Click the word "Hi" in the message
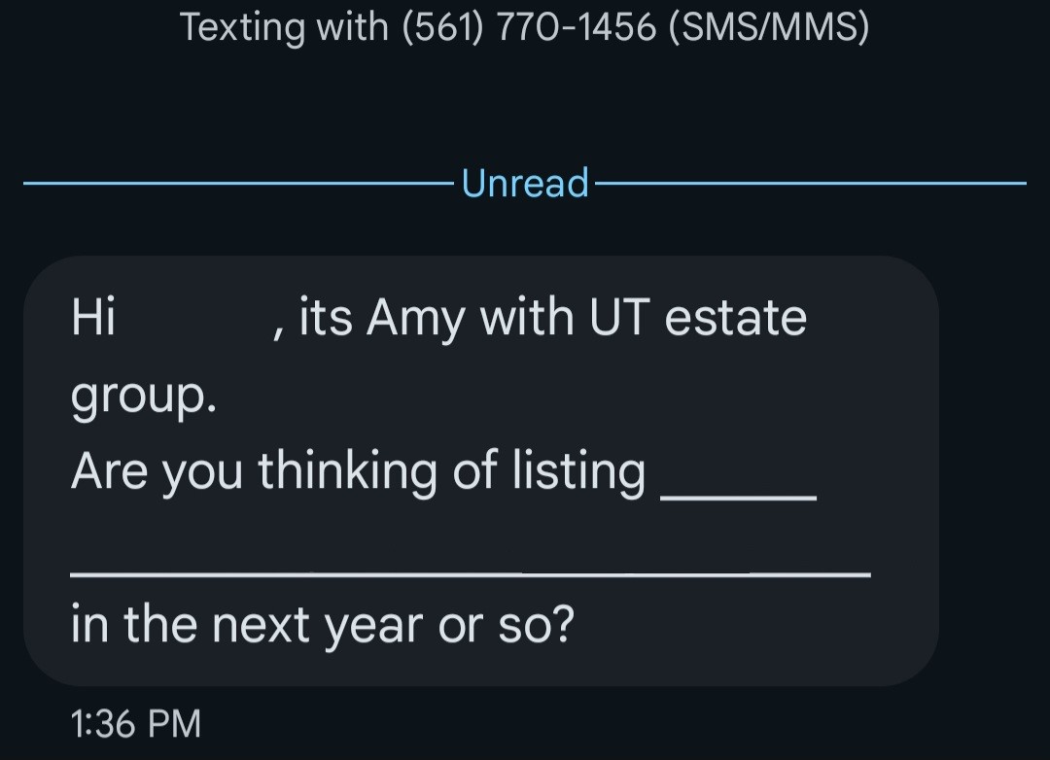 point(93,319)
